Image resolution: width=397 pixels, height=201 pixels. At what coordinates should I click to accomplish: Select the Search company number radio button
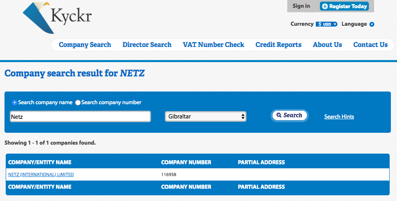point(78,103)
